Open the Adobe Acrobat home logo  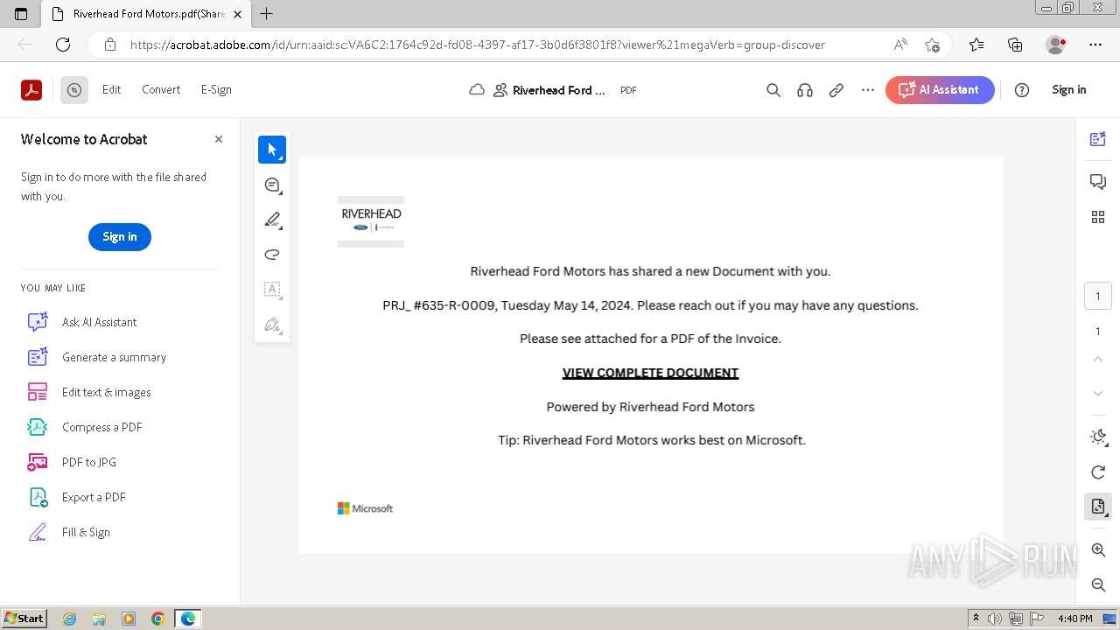[31, 89]
